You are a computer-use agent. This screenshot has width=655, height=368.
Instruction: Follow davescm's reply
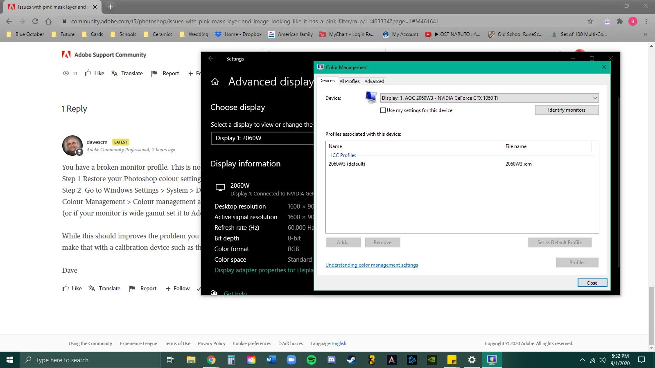178,288
